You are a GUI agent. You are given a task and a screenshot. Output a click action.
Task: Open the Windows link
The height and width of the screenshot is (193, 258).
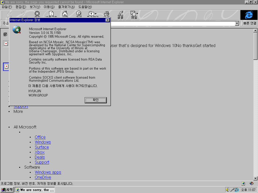[43, 142]
